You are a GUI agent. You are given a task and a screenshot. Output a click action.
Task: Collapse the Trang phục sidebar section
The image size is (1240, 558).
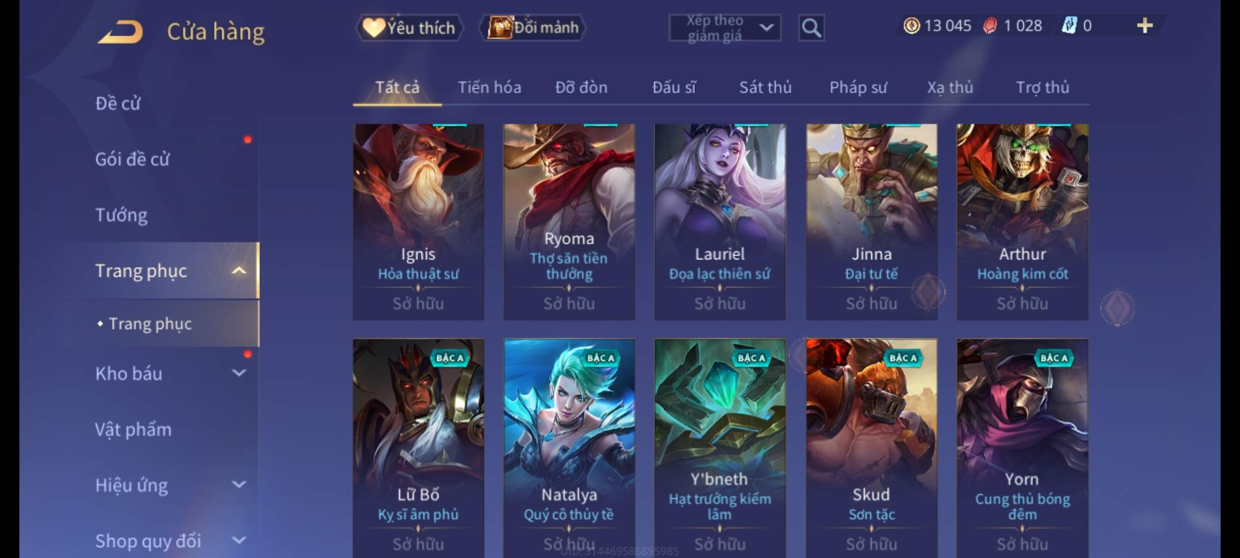point(239,270)
